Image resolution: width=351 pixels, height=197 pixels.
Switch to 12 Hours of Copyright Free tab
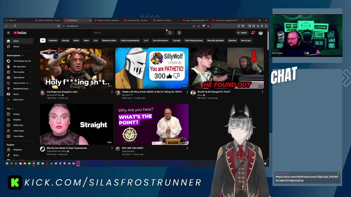pos(225,20)
